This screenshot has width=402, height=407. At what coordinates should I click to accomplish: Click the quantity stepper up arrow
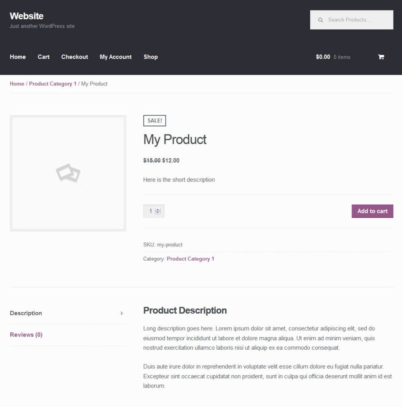click(x=158, y=209)
